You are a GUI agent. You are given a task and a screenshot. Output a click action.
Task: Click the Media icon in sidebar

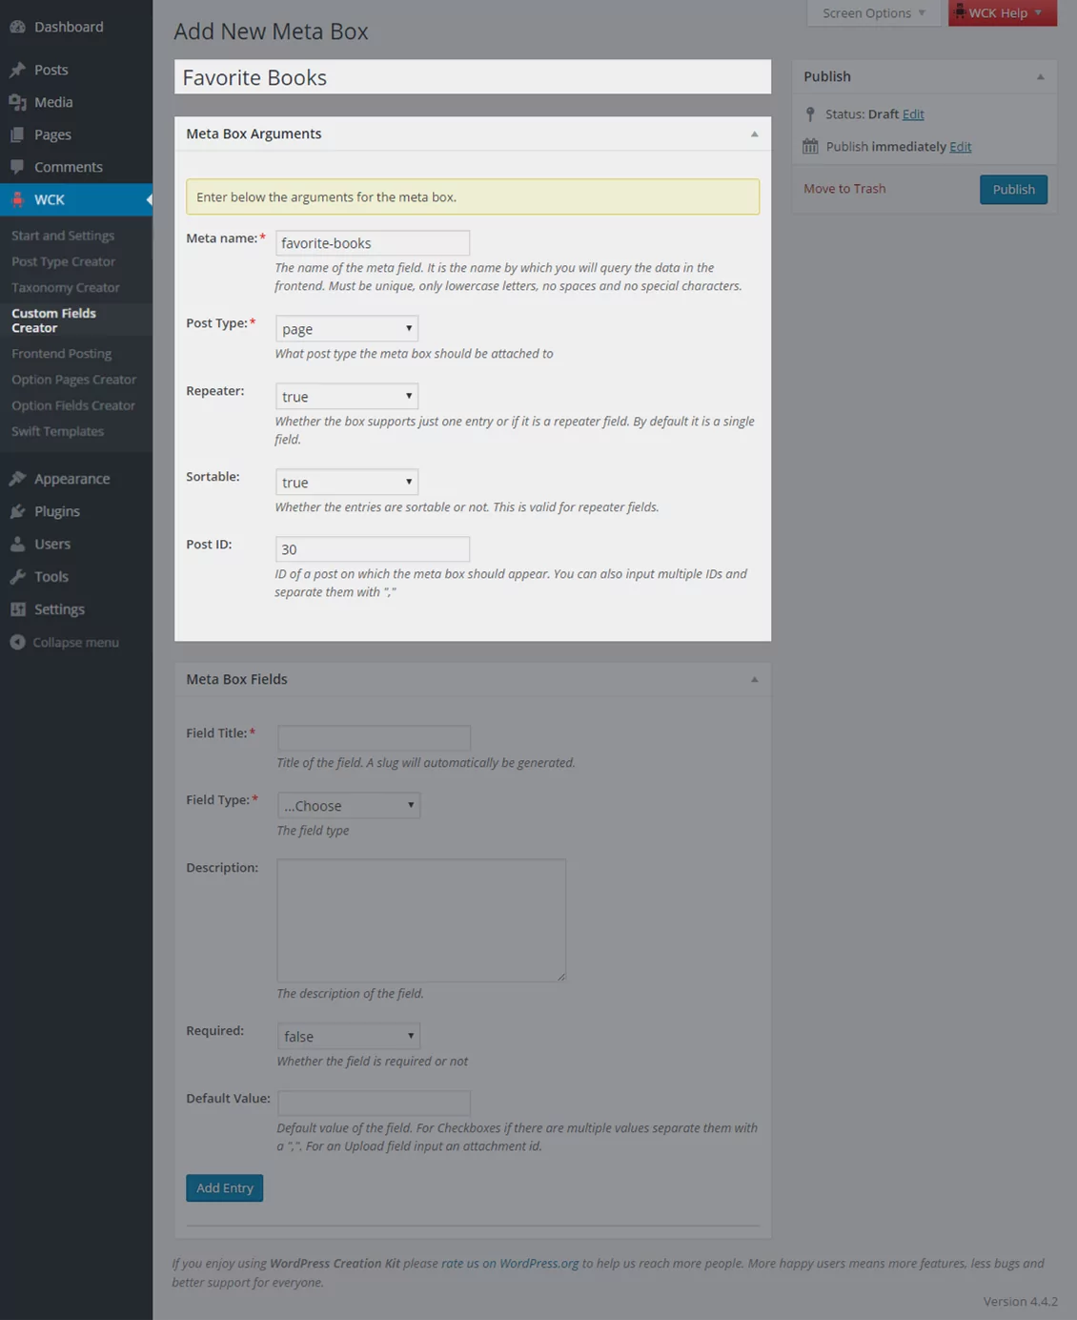tap(17, 102)
